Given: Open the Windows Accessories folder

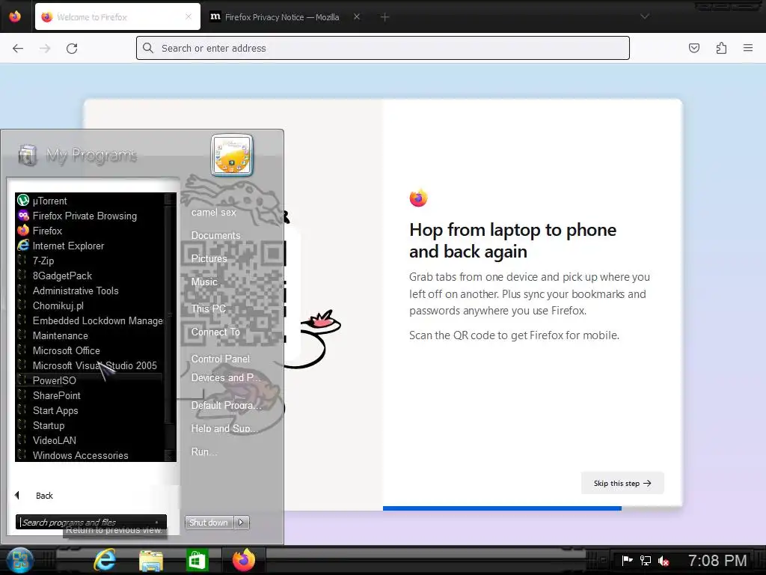Looking at the screenshot, I should tap(91, 455).
